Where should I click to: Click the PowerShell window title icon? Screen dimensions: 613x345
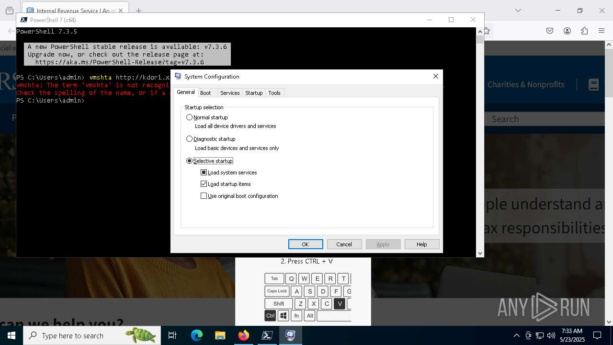(23, 20)
